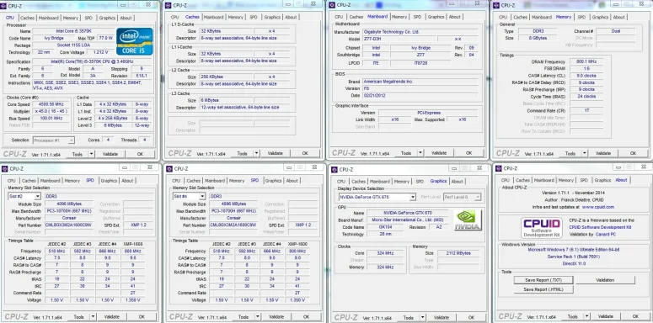The width and height of the screenshot is (653, 323).
Task: Select the Graphics tab in the Memory window
Action: pos(600,17)
